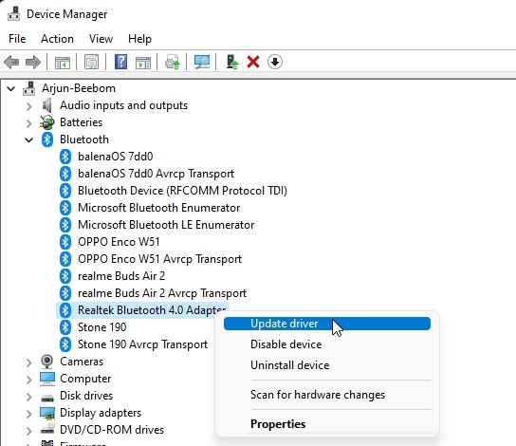
Task: Select Realtek Bluetooth 4.0 Adapter
Action: point(152,310)
